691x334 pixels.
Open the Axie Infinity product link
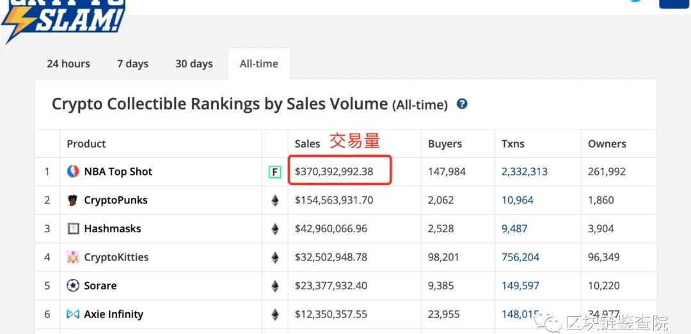coord(114,315)
